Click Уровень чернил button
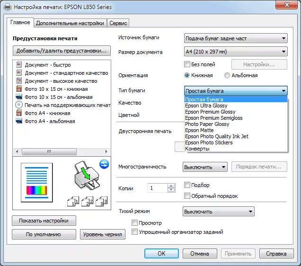The width and height of the screenshot is (301, 266). [x=103, y=234]
